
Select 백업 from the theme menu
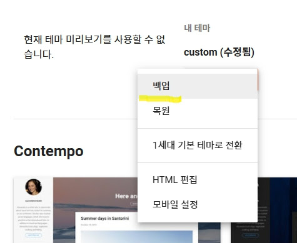click(x=198, y=86)
